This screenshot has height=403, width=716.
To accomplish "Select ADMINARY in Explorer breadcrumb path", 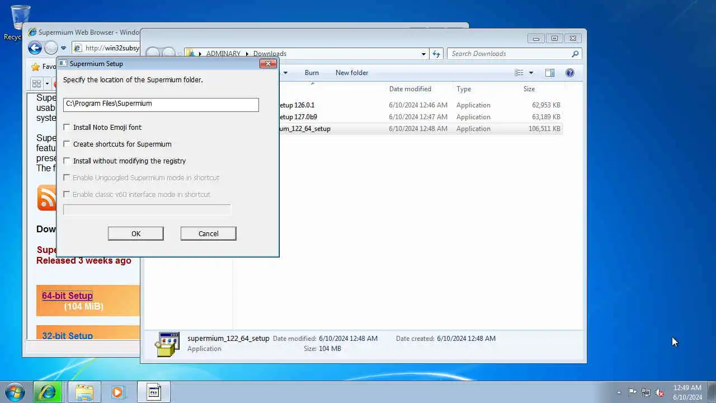I will click(223, 54).
